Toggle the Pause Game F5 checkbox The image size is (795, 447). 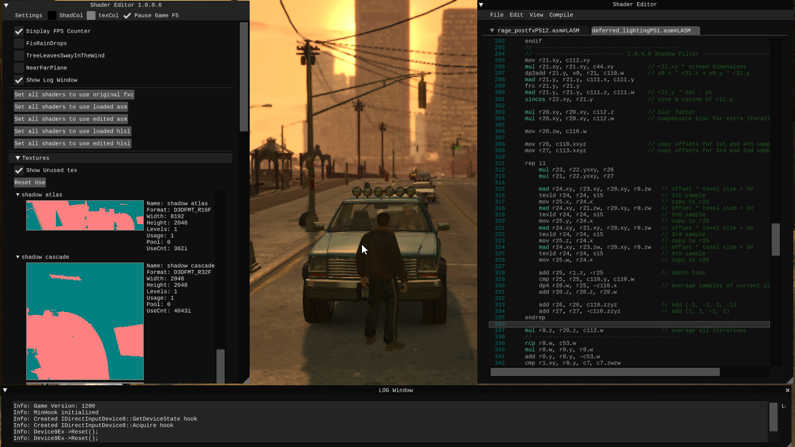pos(127,16)
